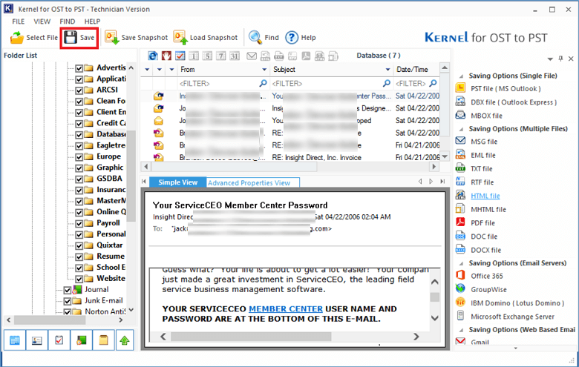Switch to the Simple View tab
Image resolution: width=579 pixels, height=367 pixels.
[177, 182]
